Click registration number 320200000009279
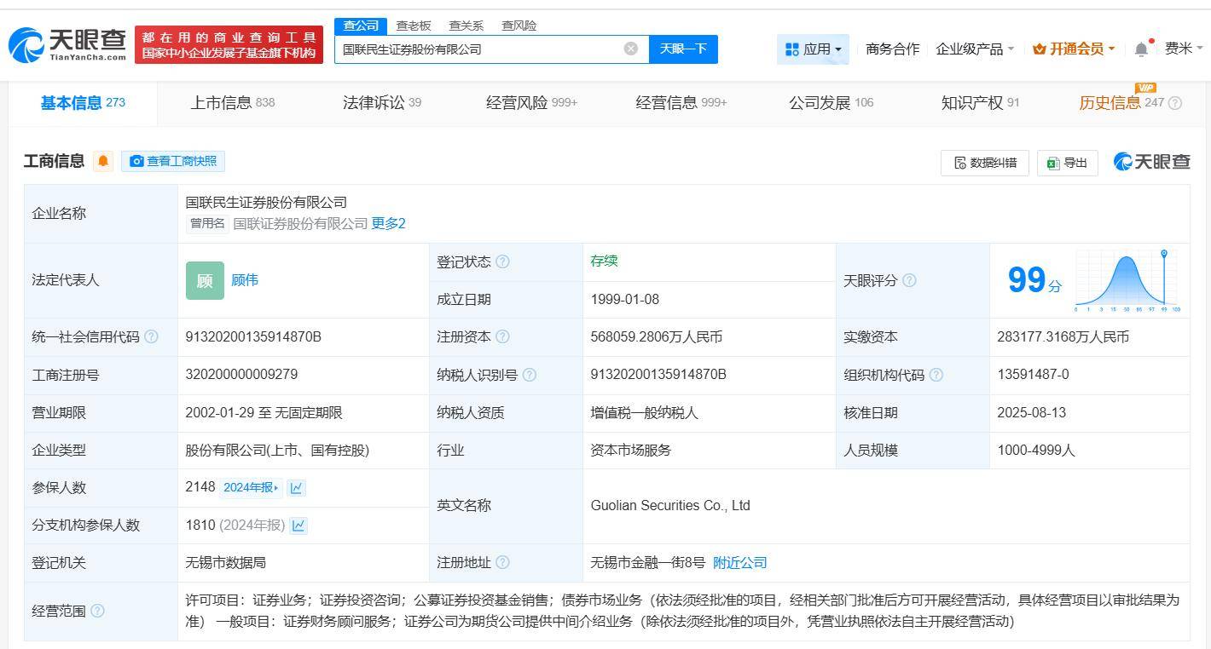Viewport: 1211px width, 649px height. 241,375
